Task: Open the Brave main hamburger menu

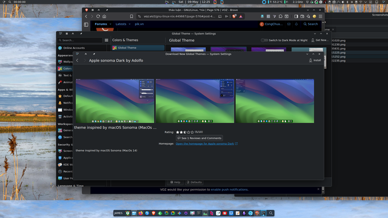Action: pos(321,16)
